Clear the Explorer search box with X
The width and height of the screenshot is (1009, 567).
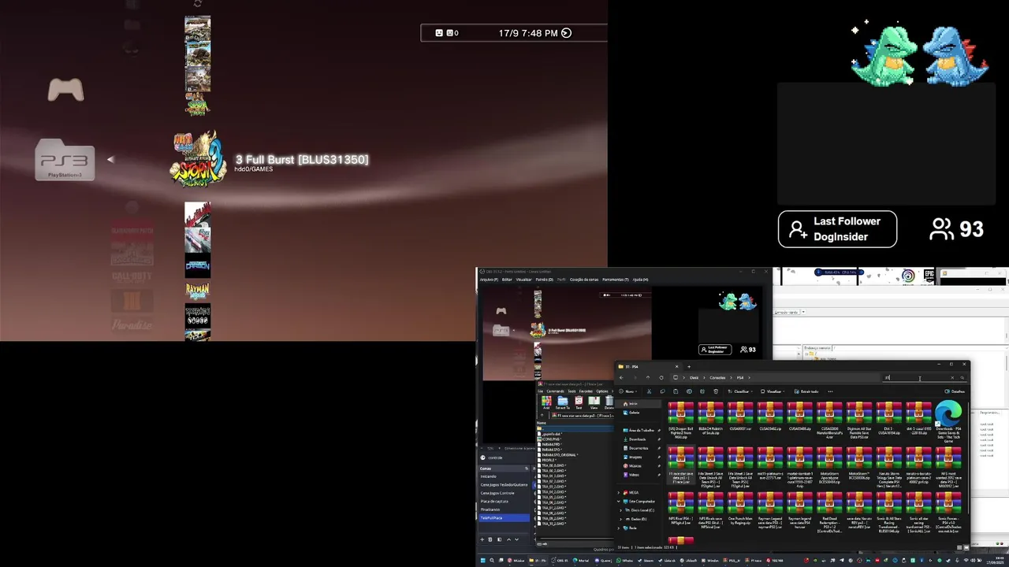952,378
